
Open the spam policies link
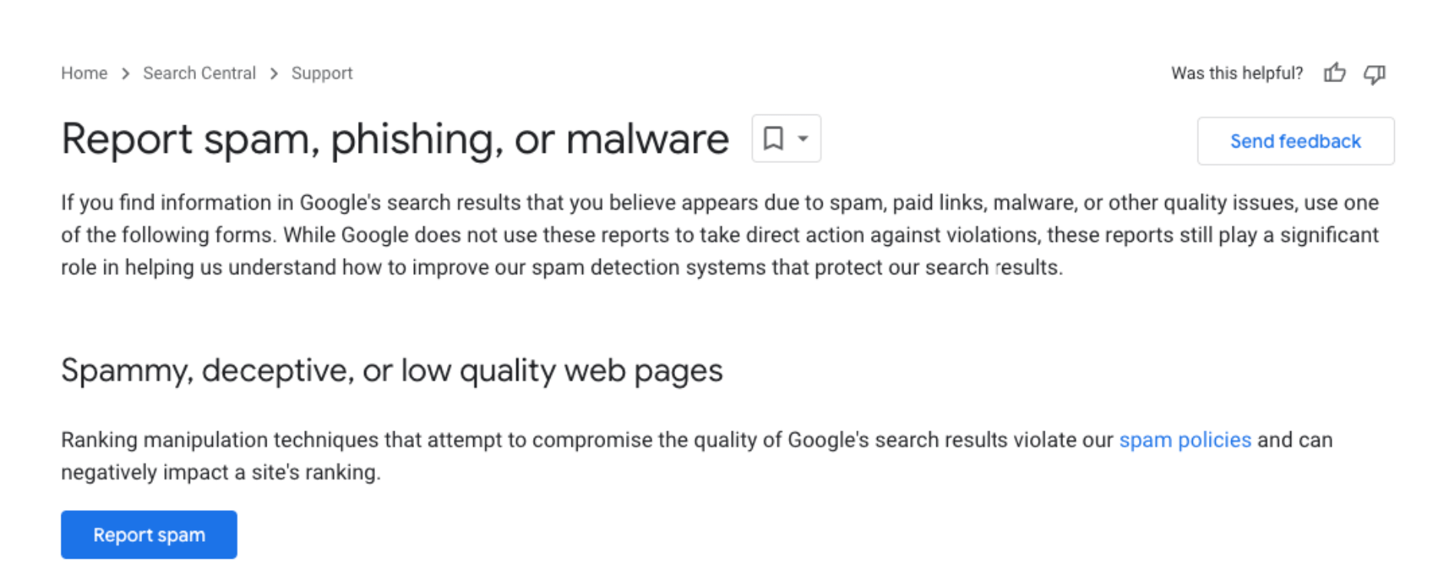click(1185, 440)
